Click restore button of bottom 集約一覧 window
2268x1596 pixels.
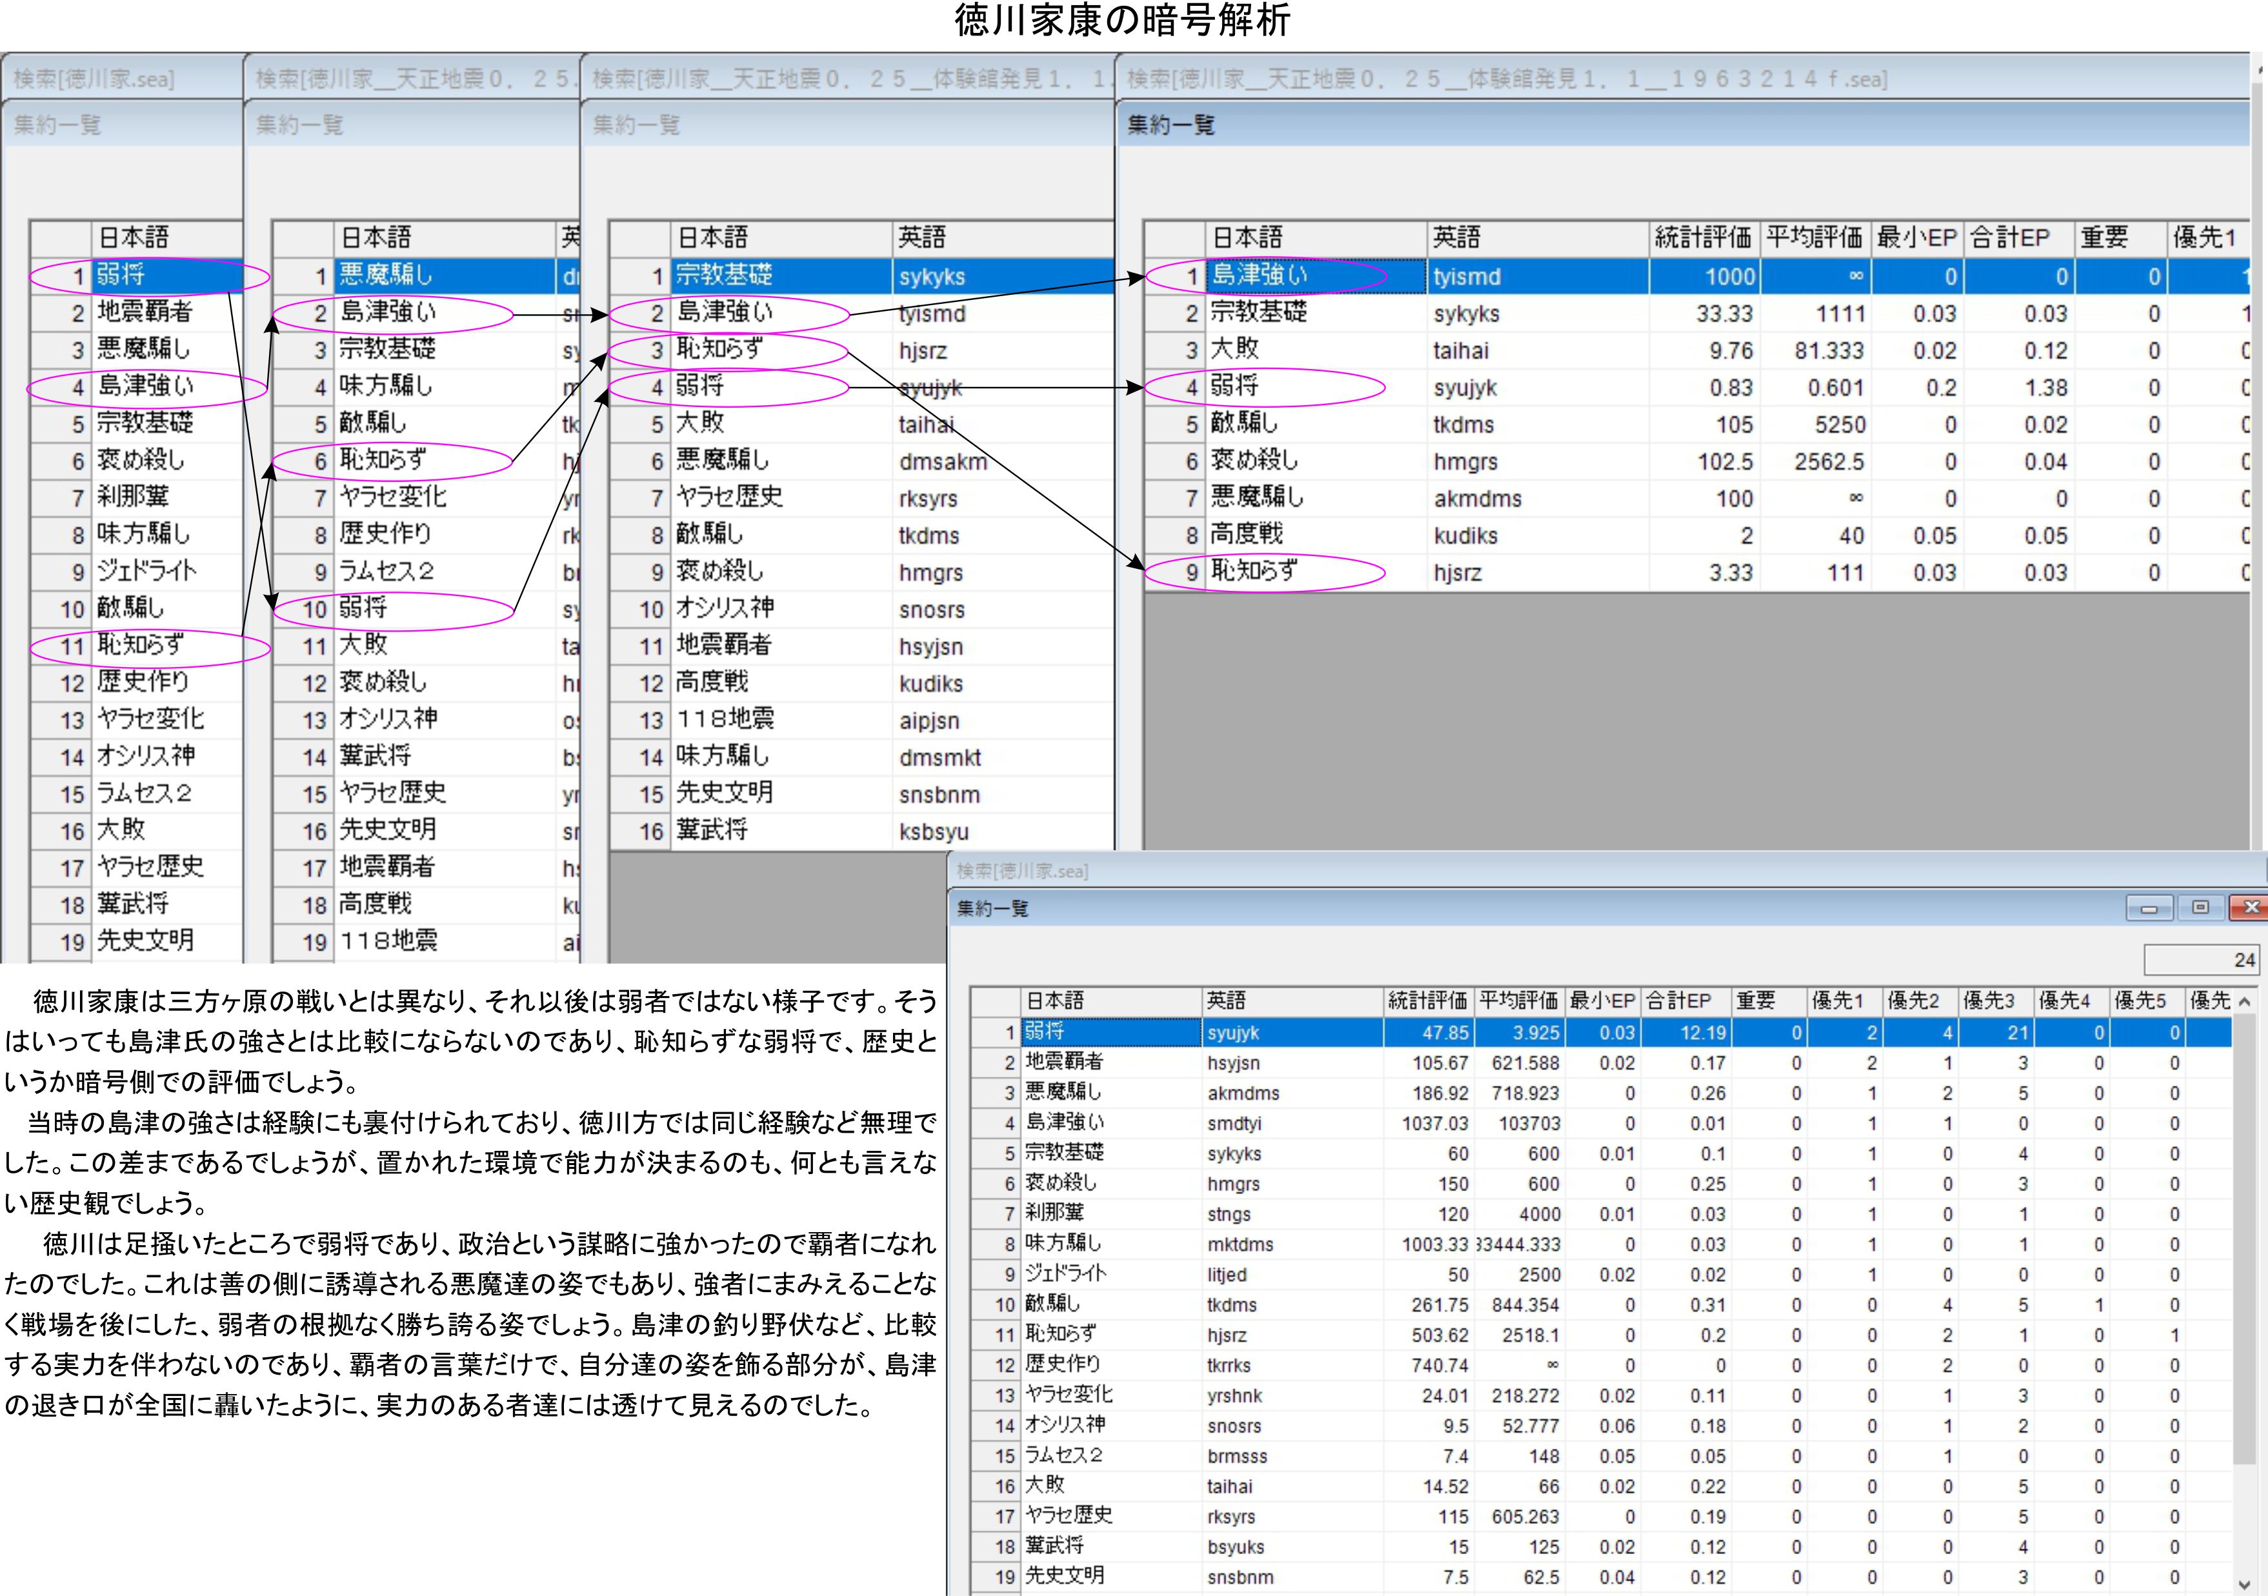2200,908
